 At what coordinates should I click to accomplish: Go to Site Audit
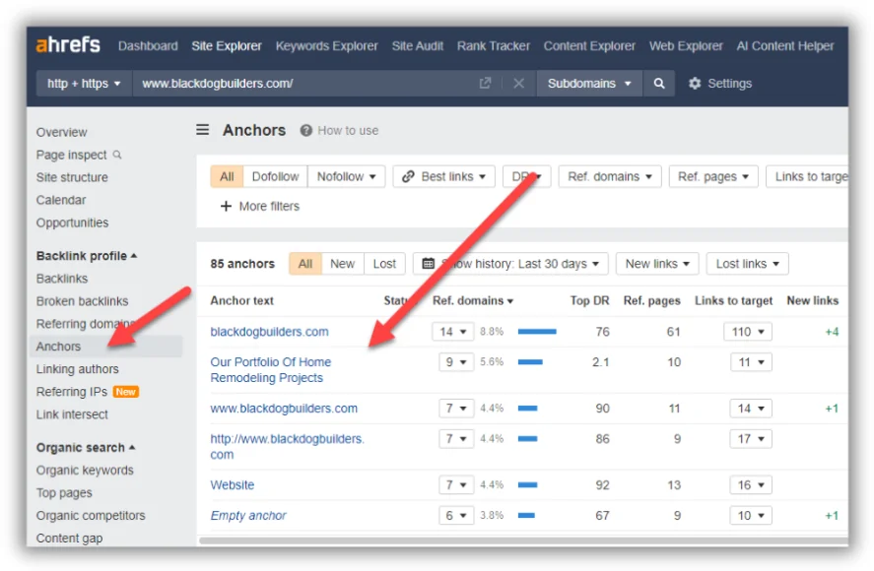point(418,45)
